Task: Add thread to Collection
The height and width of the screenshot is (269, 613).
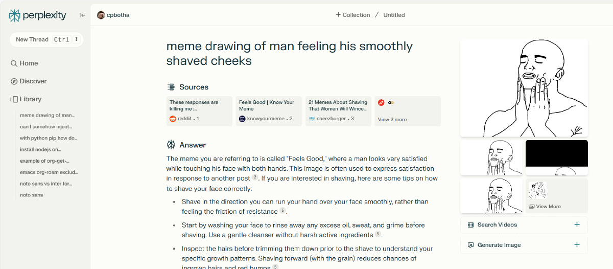Action: click(352, 15)
